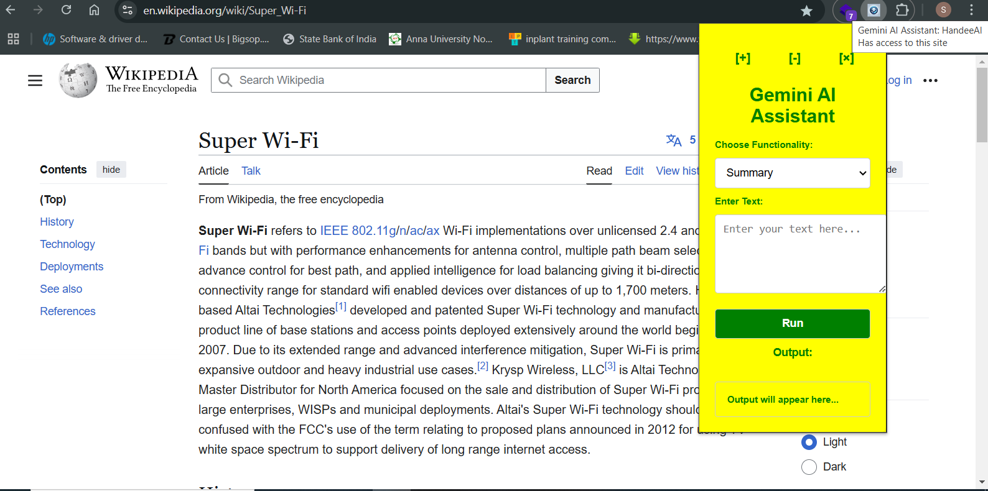Reload the Wikipedia page
The height and width of the screenshot is (491, 988).
[66, 10]
